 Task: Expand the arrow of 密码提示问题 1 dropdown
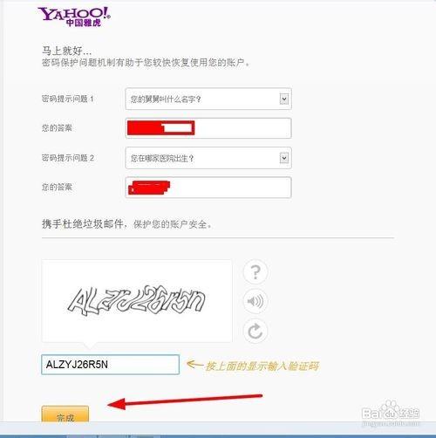284,99
